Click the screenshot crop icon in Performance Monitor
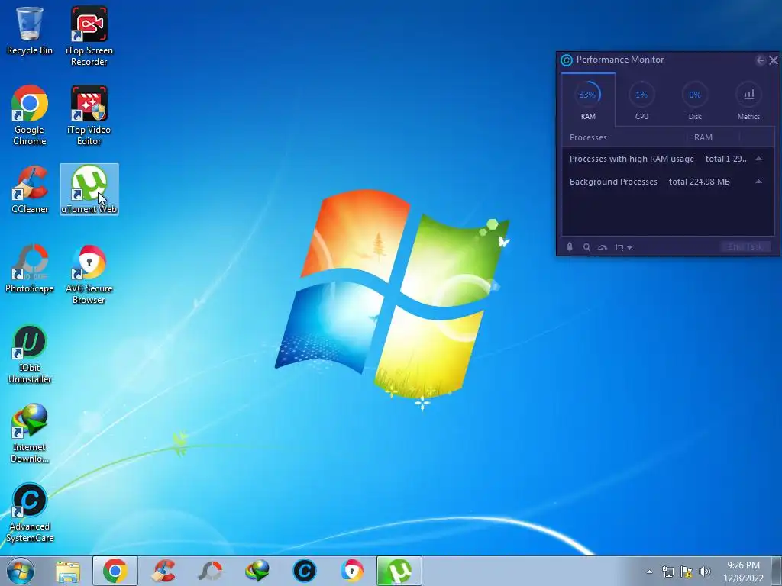 coord(619,247)
